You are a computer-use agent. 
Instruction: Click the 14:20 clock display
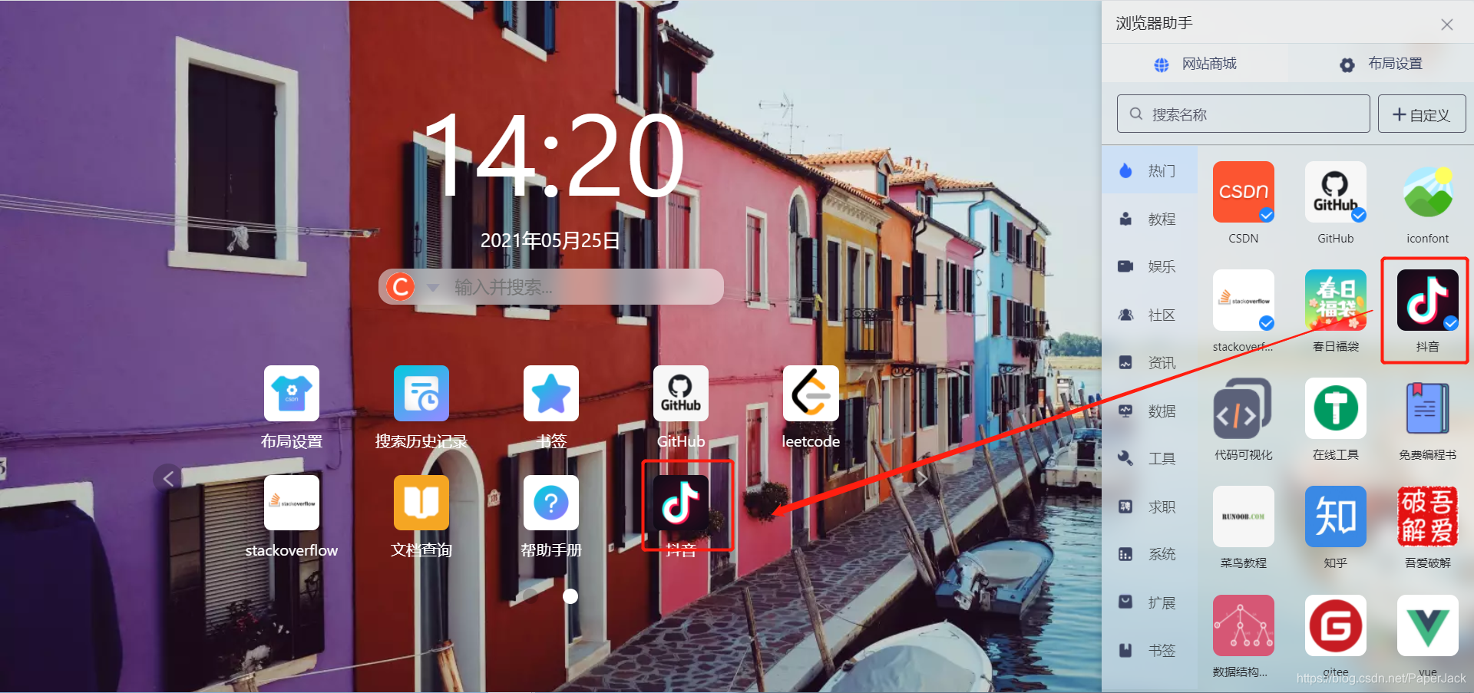552,156
